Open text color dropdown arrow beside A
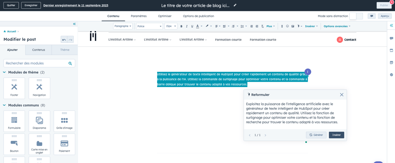Viewport: 395px width, 163px height. click(202, 26)
